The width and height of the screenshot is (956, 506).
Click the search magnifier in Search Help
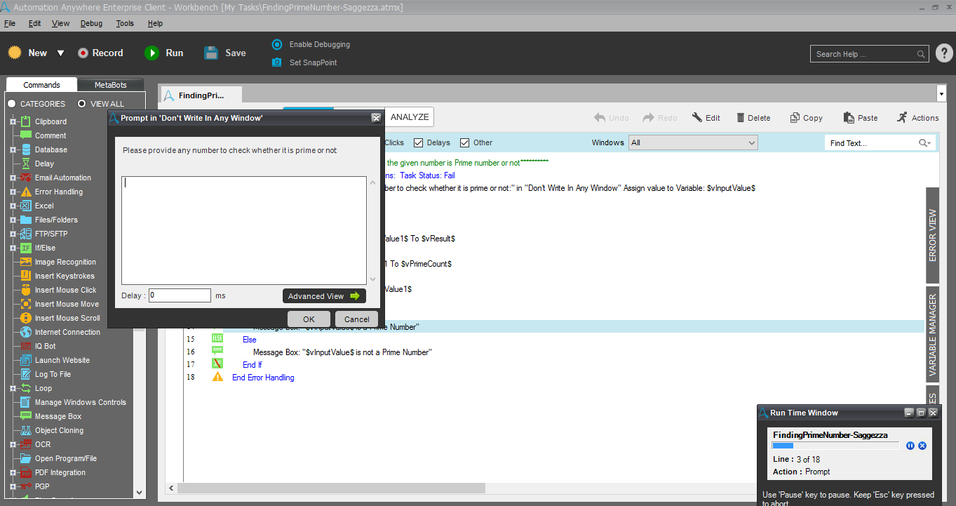point(921,54)
